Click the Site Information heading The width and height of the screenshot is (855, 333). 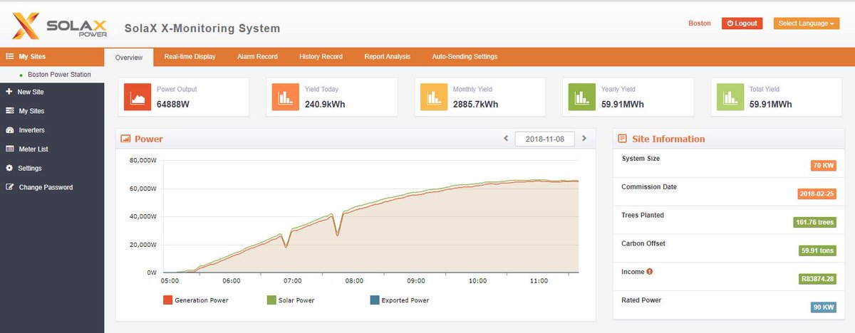point(668,139)
